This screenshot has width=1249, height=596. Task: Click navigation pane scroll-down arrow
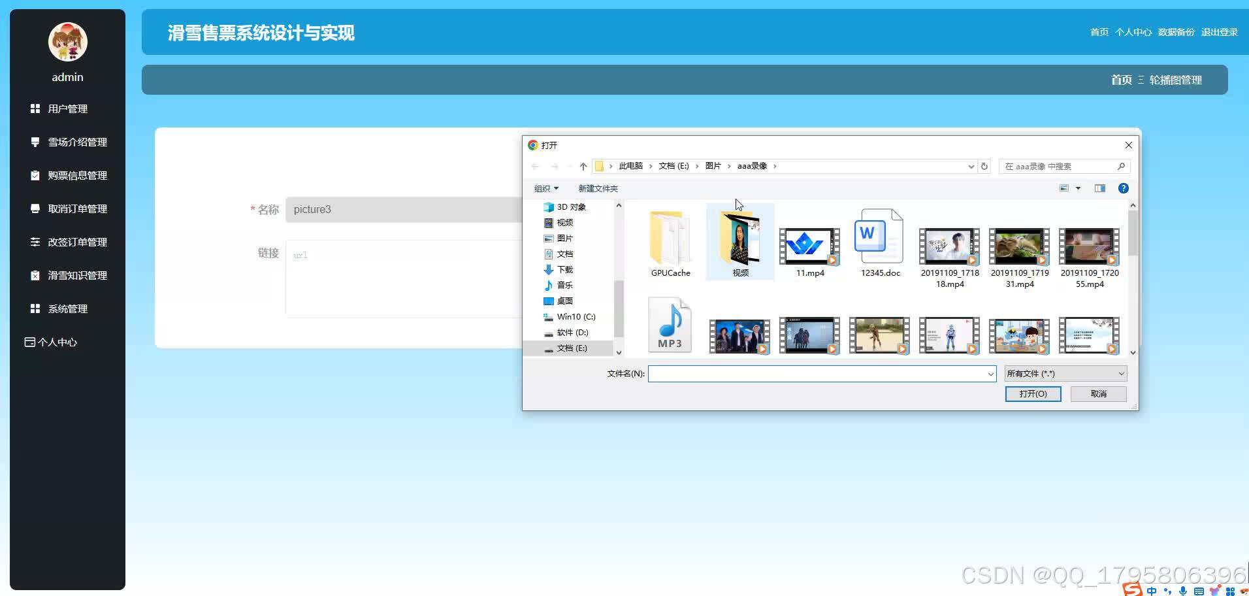619,352
